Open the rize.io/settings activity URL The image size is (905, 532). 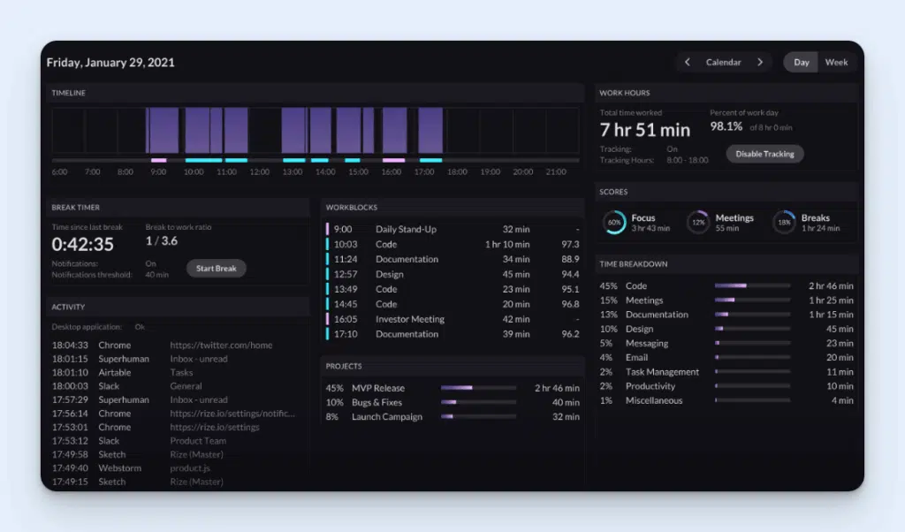(x=215, y=427)
